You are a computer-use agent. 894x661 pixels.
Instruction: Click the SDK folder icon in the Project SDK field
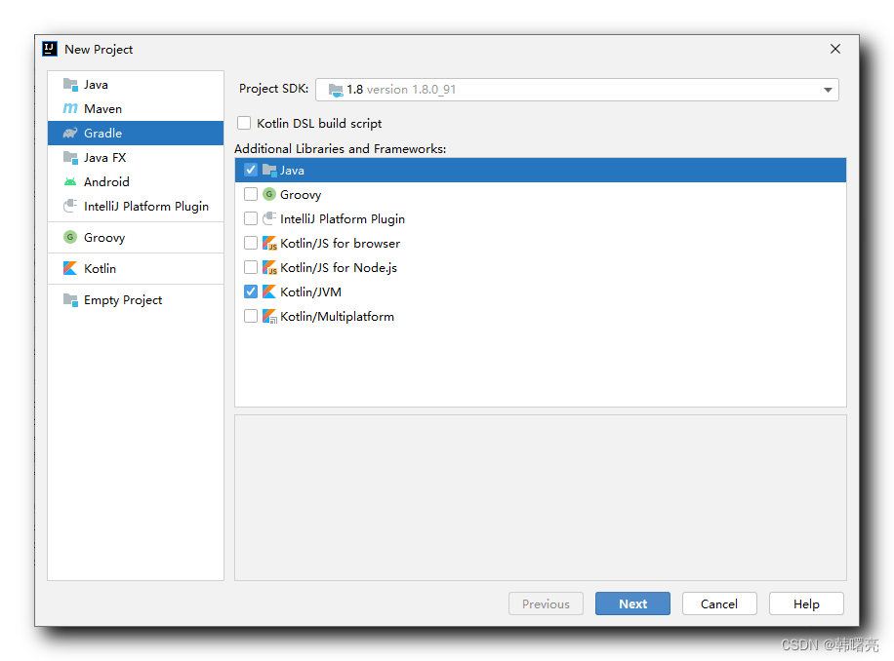coord(336,90)
